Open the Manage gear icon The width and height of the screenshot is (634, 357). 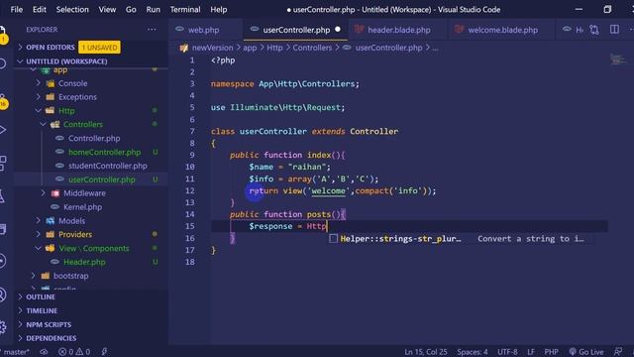click(3, 326)
